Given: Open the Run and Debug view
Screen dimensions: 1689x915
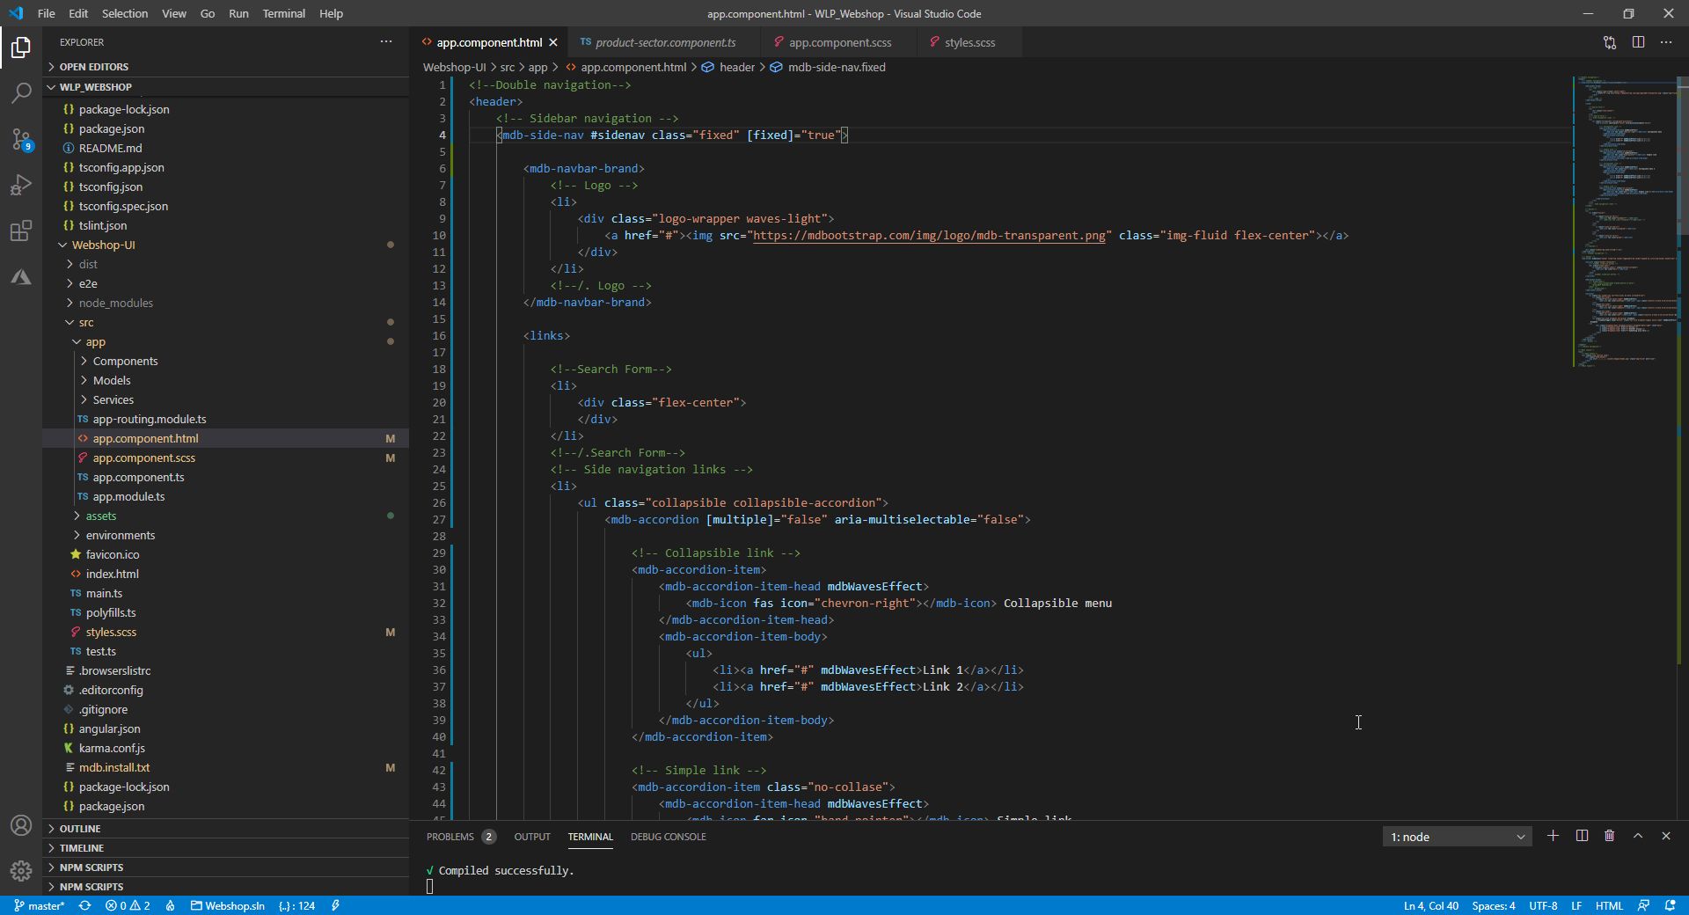Looking at the screenshot, I should (x=21, y=185).
